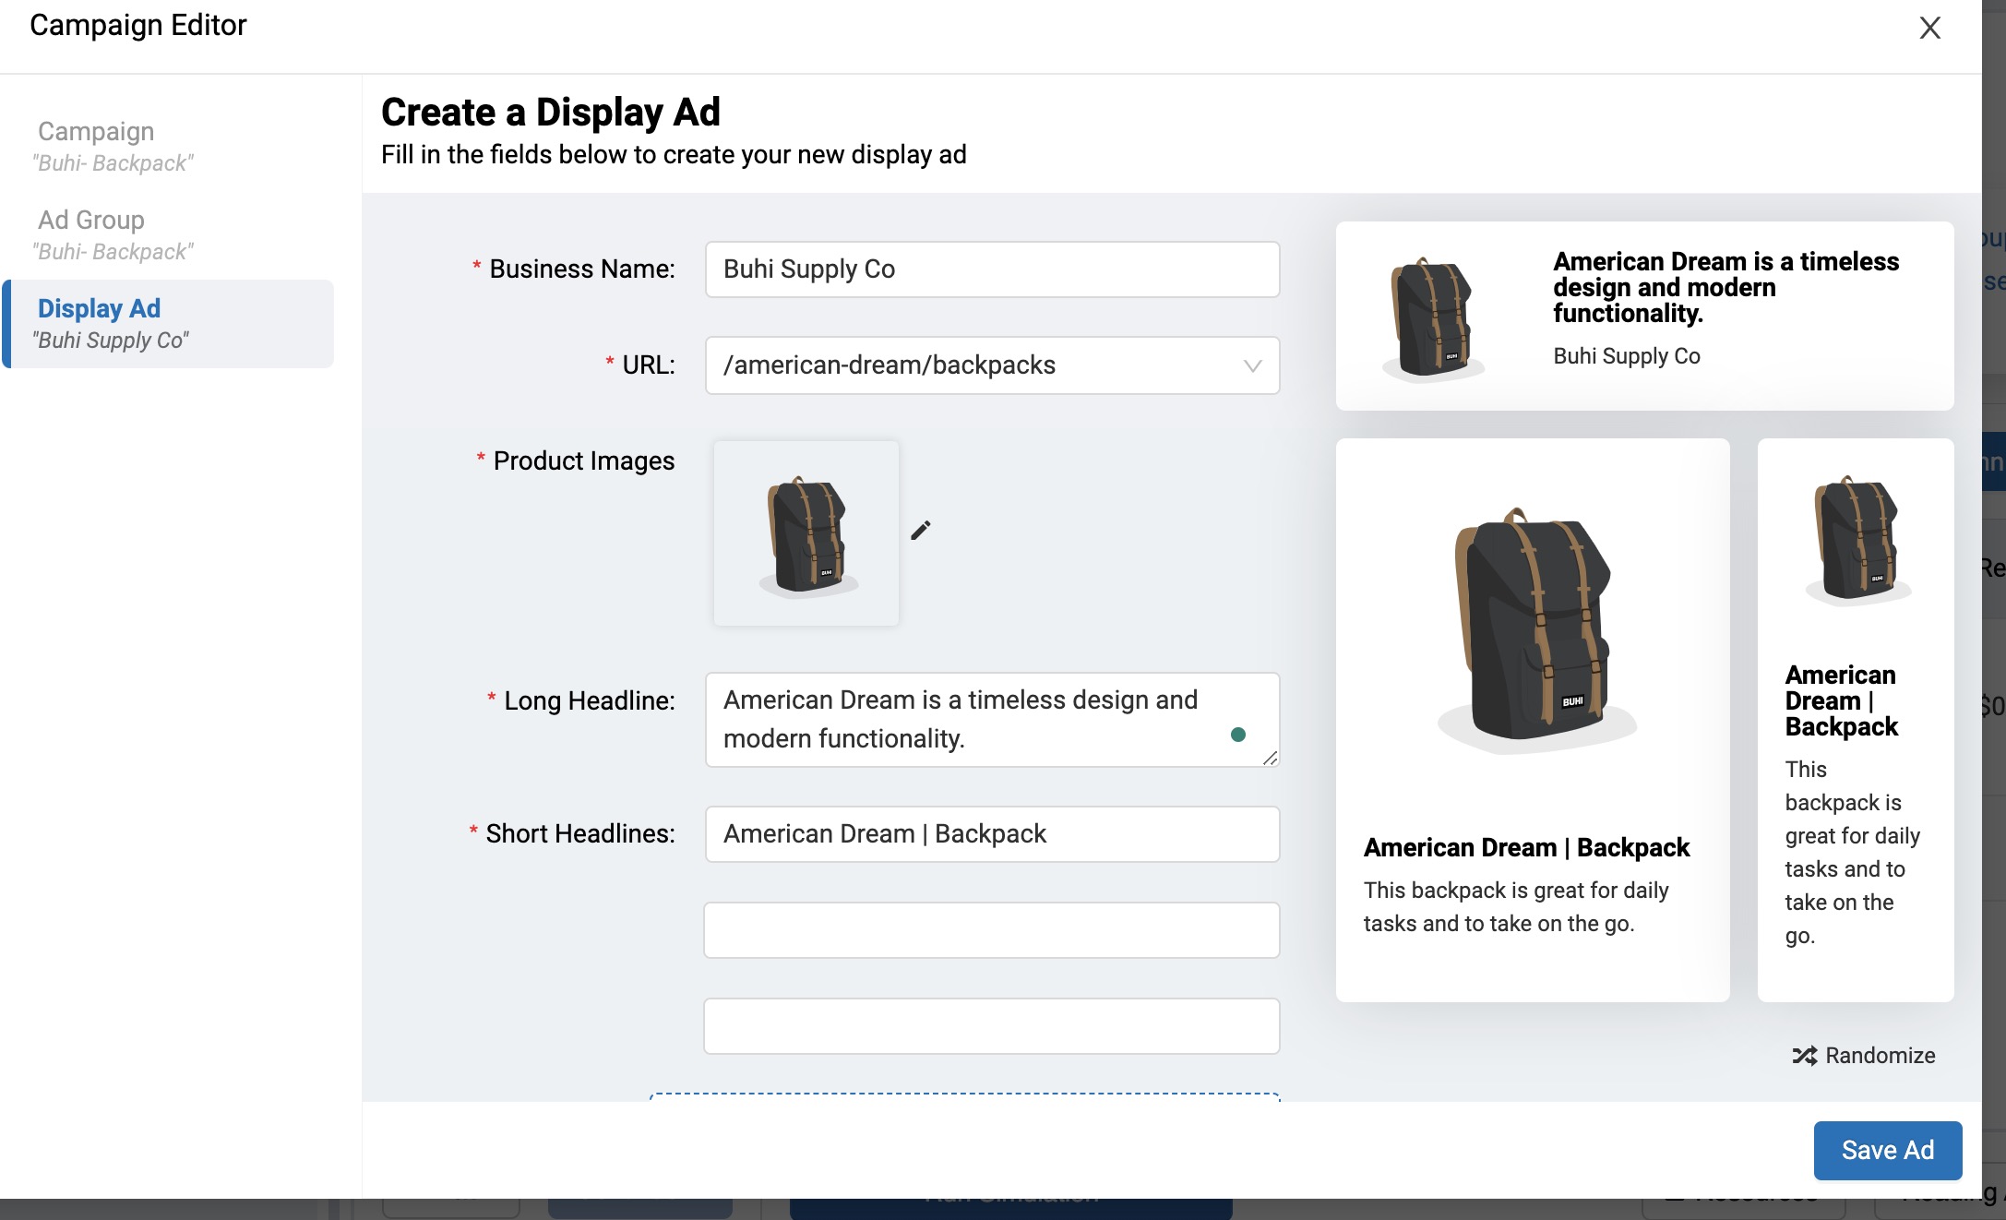Click the first Short Headlines field

[x=991, y=833]
